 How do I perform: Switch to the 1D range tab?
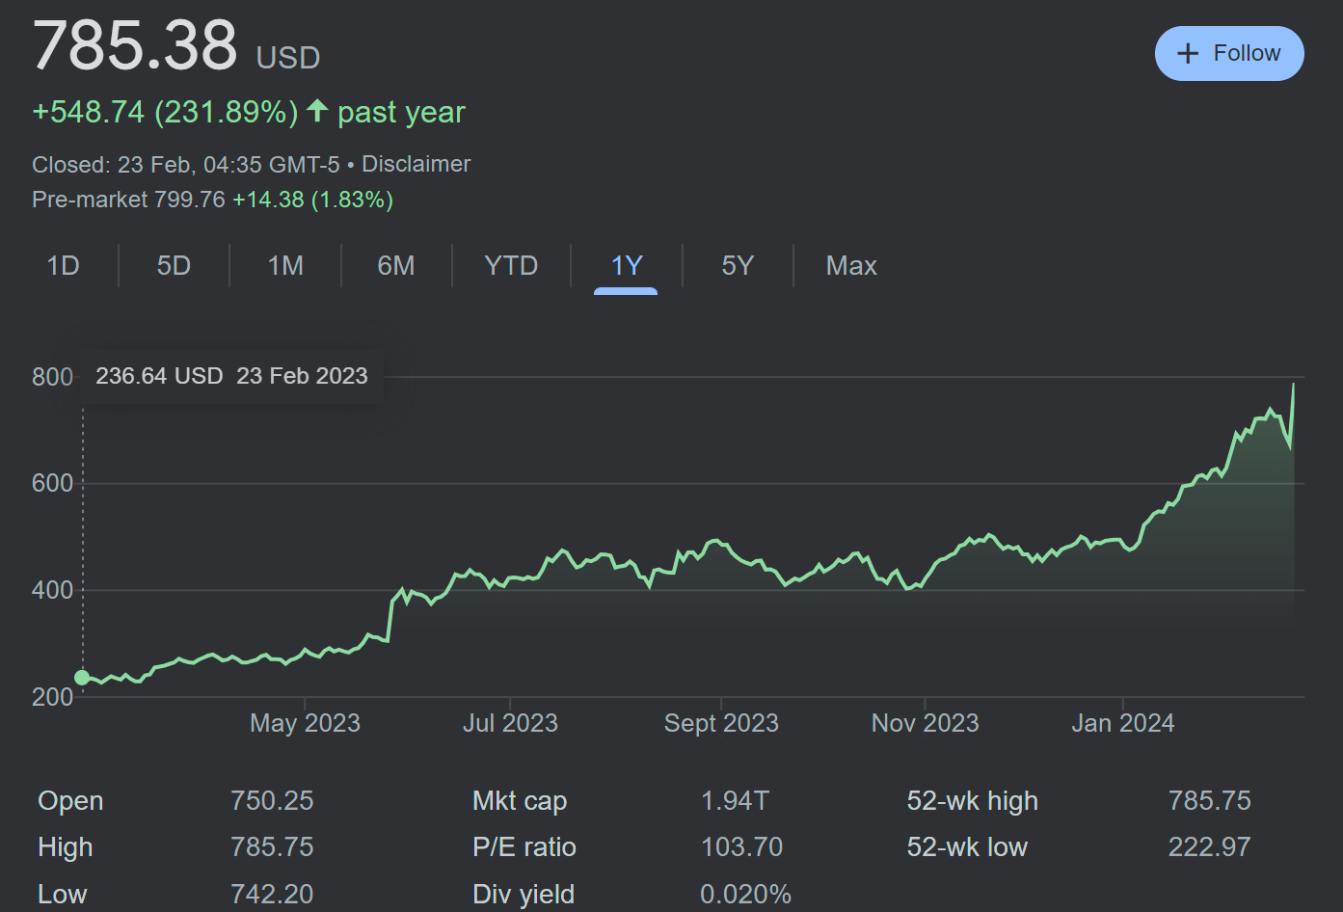(x=63, y=266)
